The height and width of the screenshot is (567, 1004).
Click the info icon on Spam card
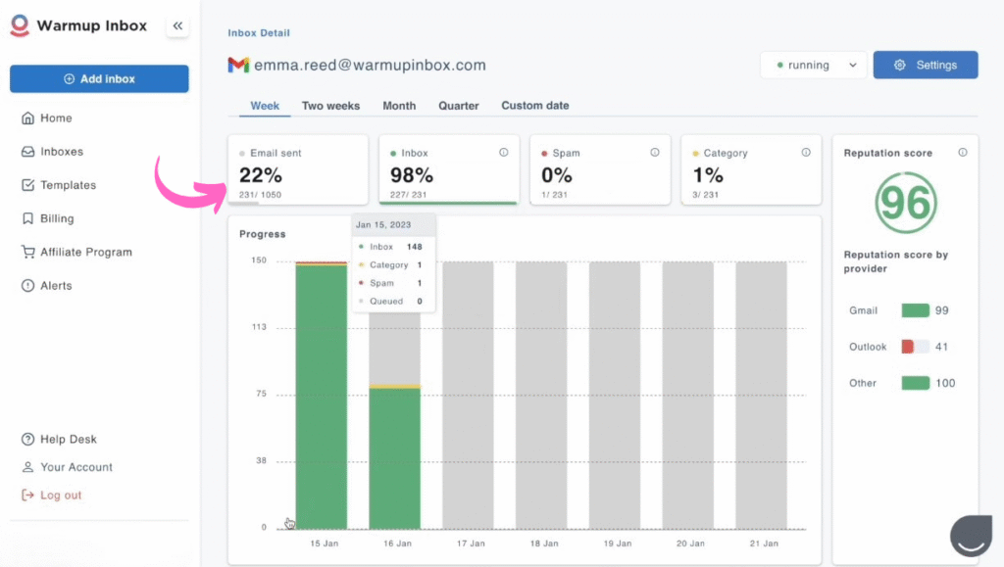654,153
